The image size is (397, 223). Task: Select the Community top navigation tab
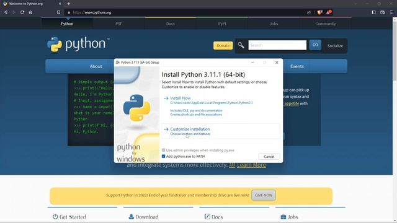click(x=325, y=24)
